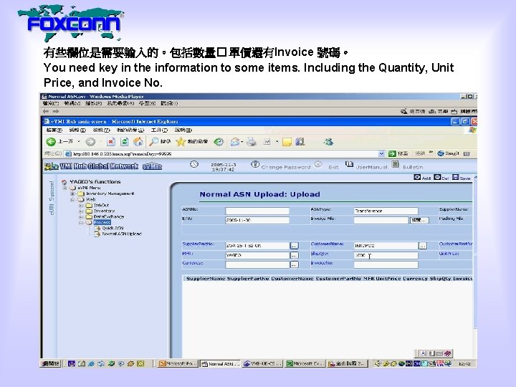Select Quick ASN in the tree

(113, 228)
